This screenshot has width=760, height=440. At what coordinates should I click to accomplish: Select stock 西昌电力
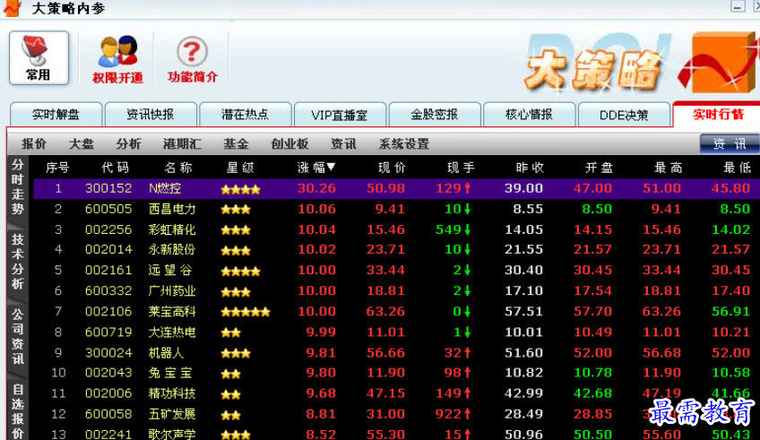[172, 209]
